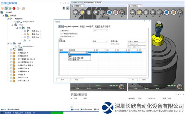Toggle visibility eye of 夹具 (Pos 1)
The image size is (186, 114).
25,31
